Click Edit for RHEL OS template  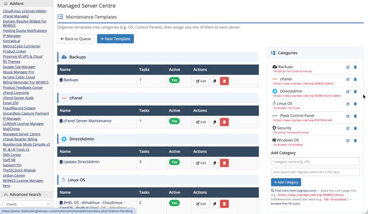click(x=201, y=204)
